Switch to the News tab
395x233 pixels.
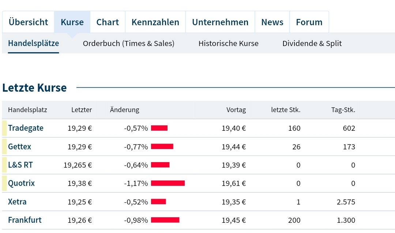[x=272, y=22]
